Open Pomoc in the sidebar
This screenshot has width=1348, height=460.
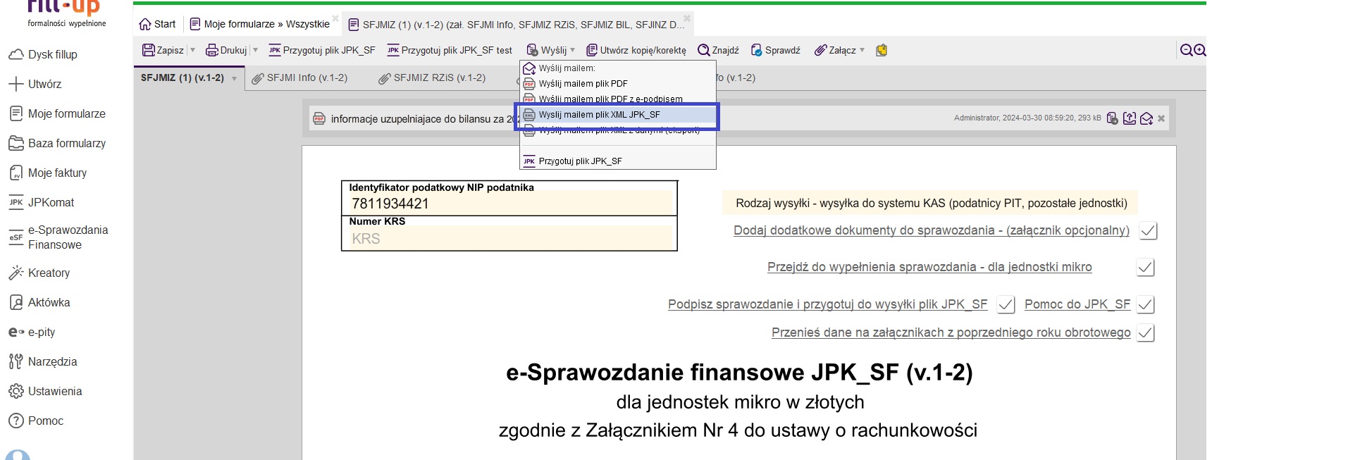click(36, 421)
